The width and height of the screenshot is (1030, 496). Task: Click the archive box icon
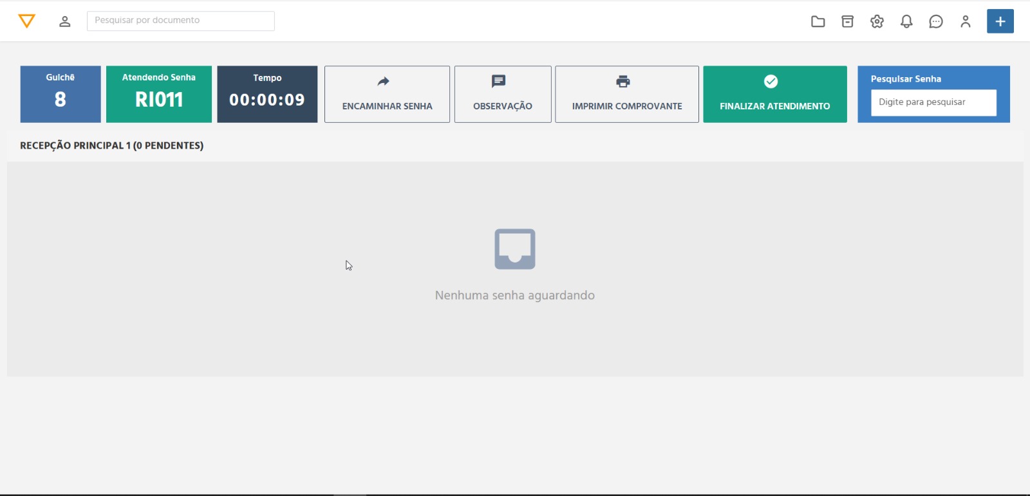[x=847, y=22]
